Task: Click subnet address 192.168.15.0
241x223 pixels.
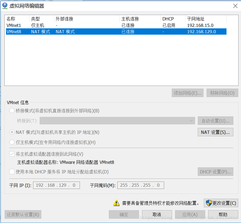Action: (x=200, y=25)
